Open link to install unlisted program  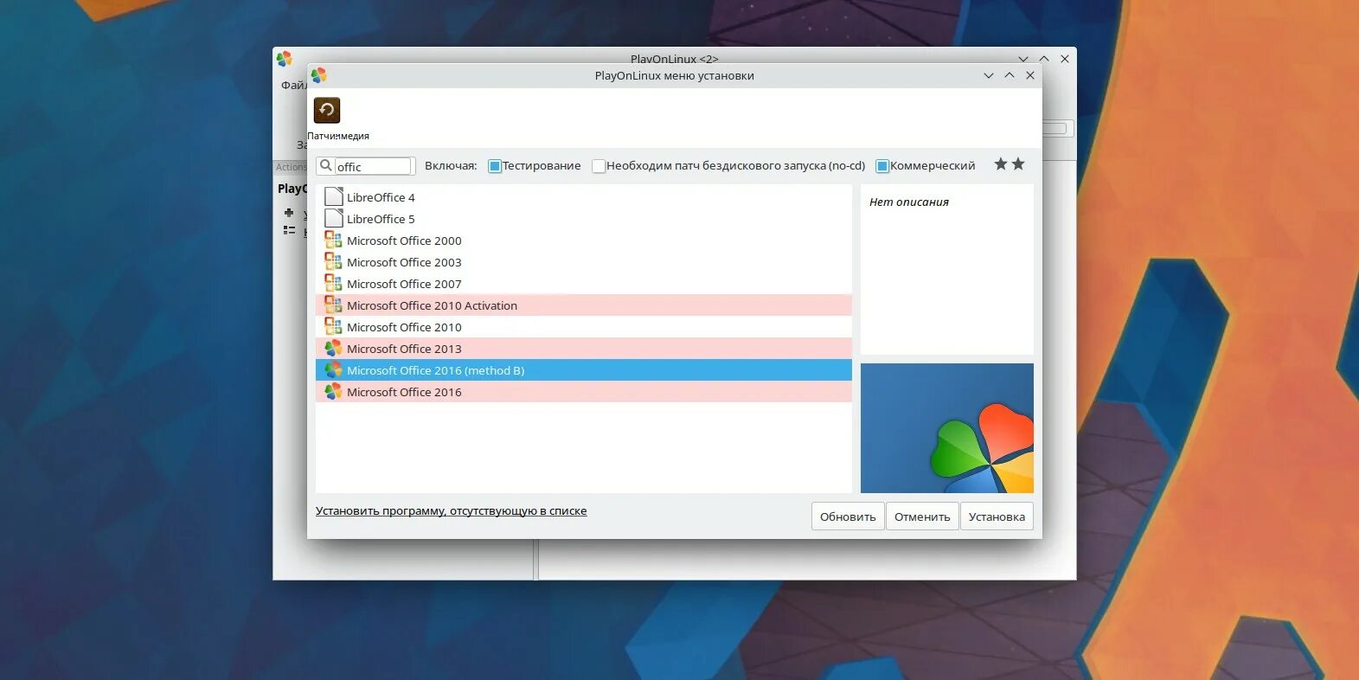[451, 511]
